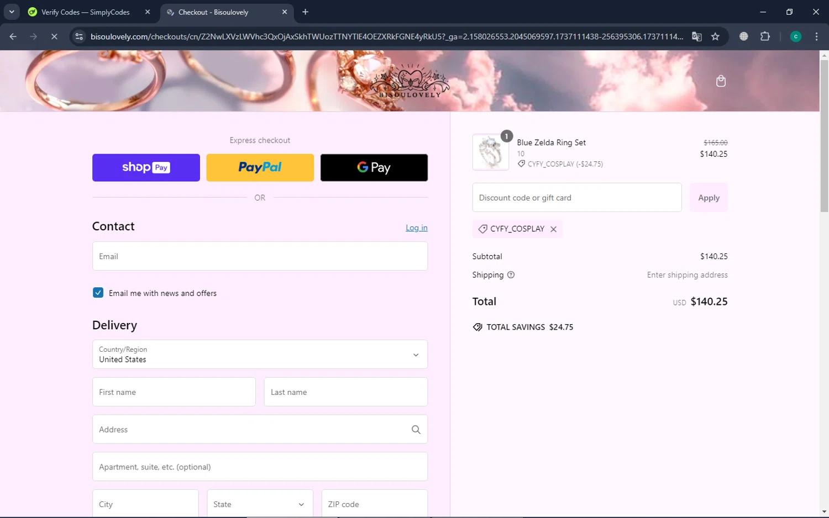Image resolution: width=829 pixels, height=518 pixels.
Task: Click the globe icon in the browser toolbar
Action: coord(744,36)
